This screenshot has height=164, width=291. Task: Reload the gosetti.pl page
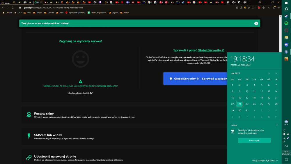click(13, 8)
